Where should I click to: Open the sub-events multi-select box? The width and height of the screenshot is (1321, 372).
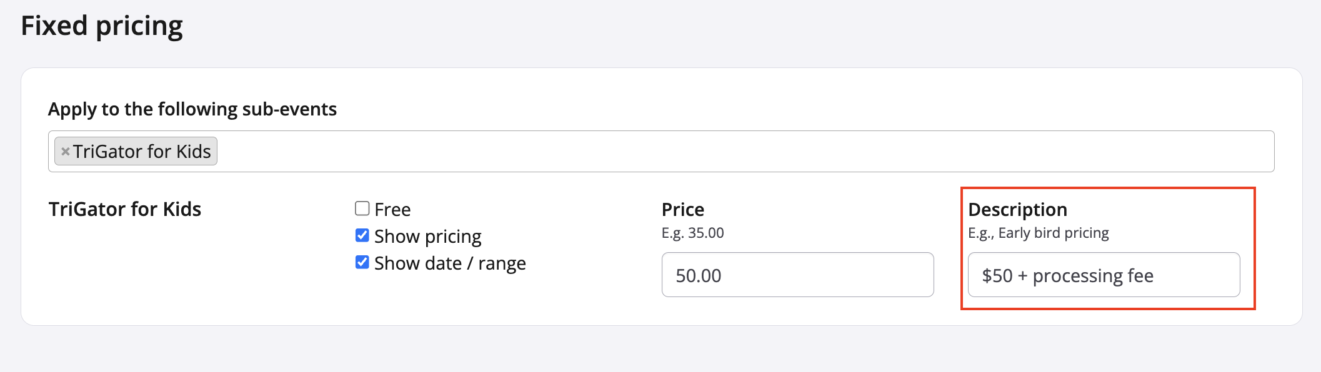click(x=744, y=152)
